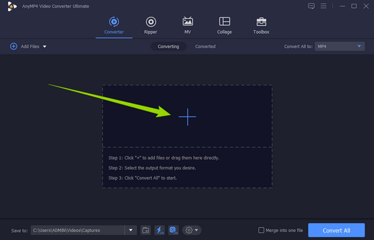Click the Add Files plus icon
The width and height of the screenshot is (374, 240).
14,46
